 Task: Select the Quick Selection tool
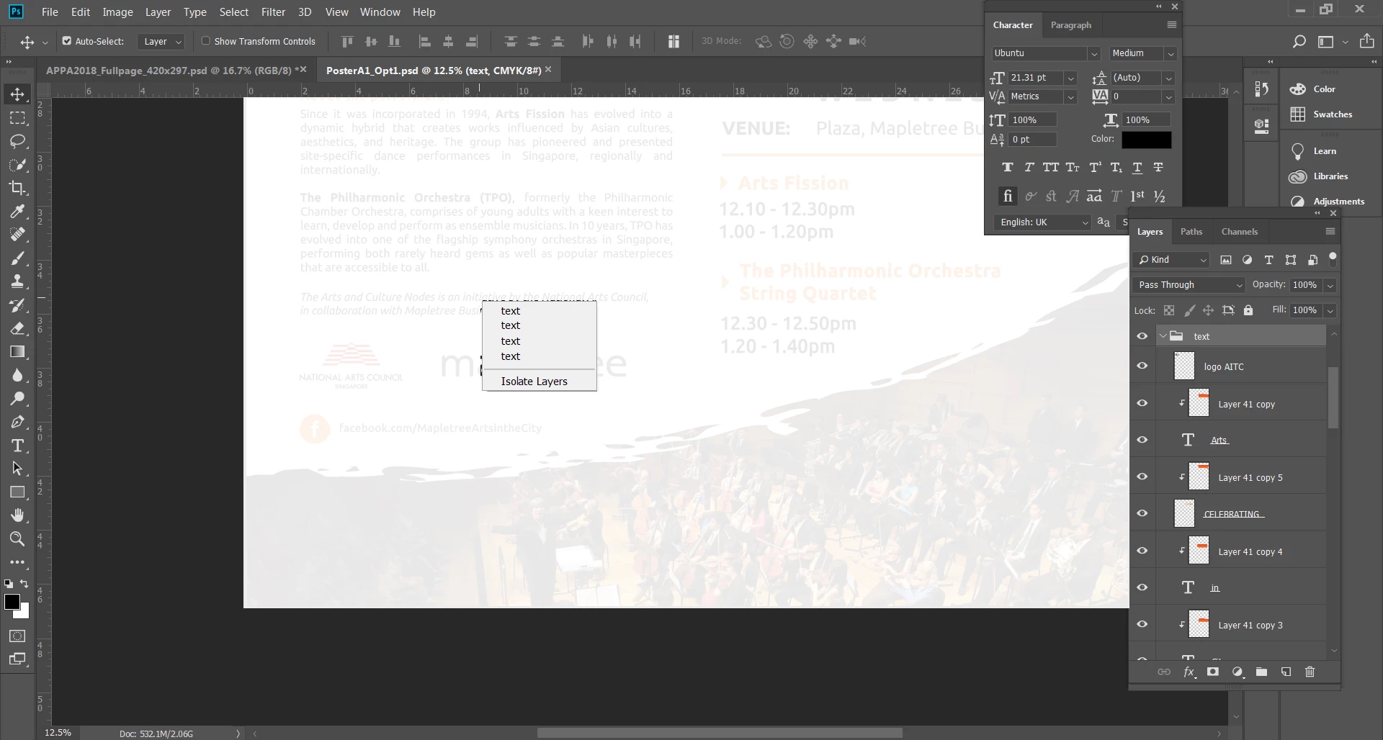pyautogui.click(x=18, y=165)
